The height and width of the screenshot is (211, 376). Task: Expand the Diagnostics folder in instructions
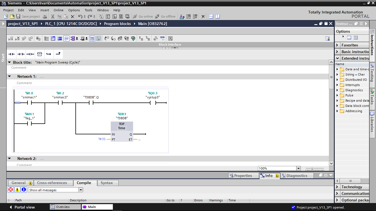click(x=337, y=90)
